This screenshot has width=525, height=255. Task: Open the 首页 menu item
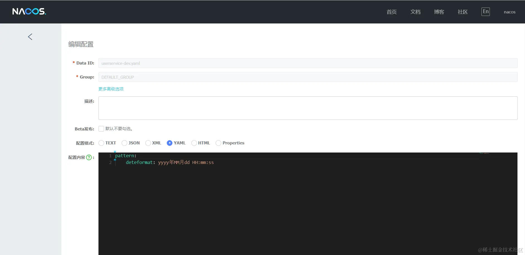[392, 12]
